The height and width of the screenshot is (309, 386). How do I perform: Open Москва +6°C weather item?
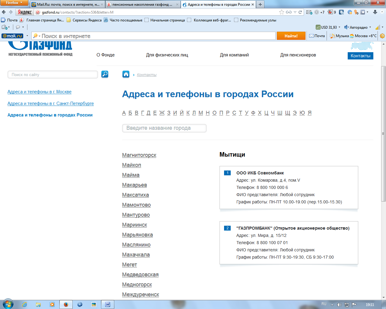363,36
